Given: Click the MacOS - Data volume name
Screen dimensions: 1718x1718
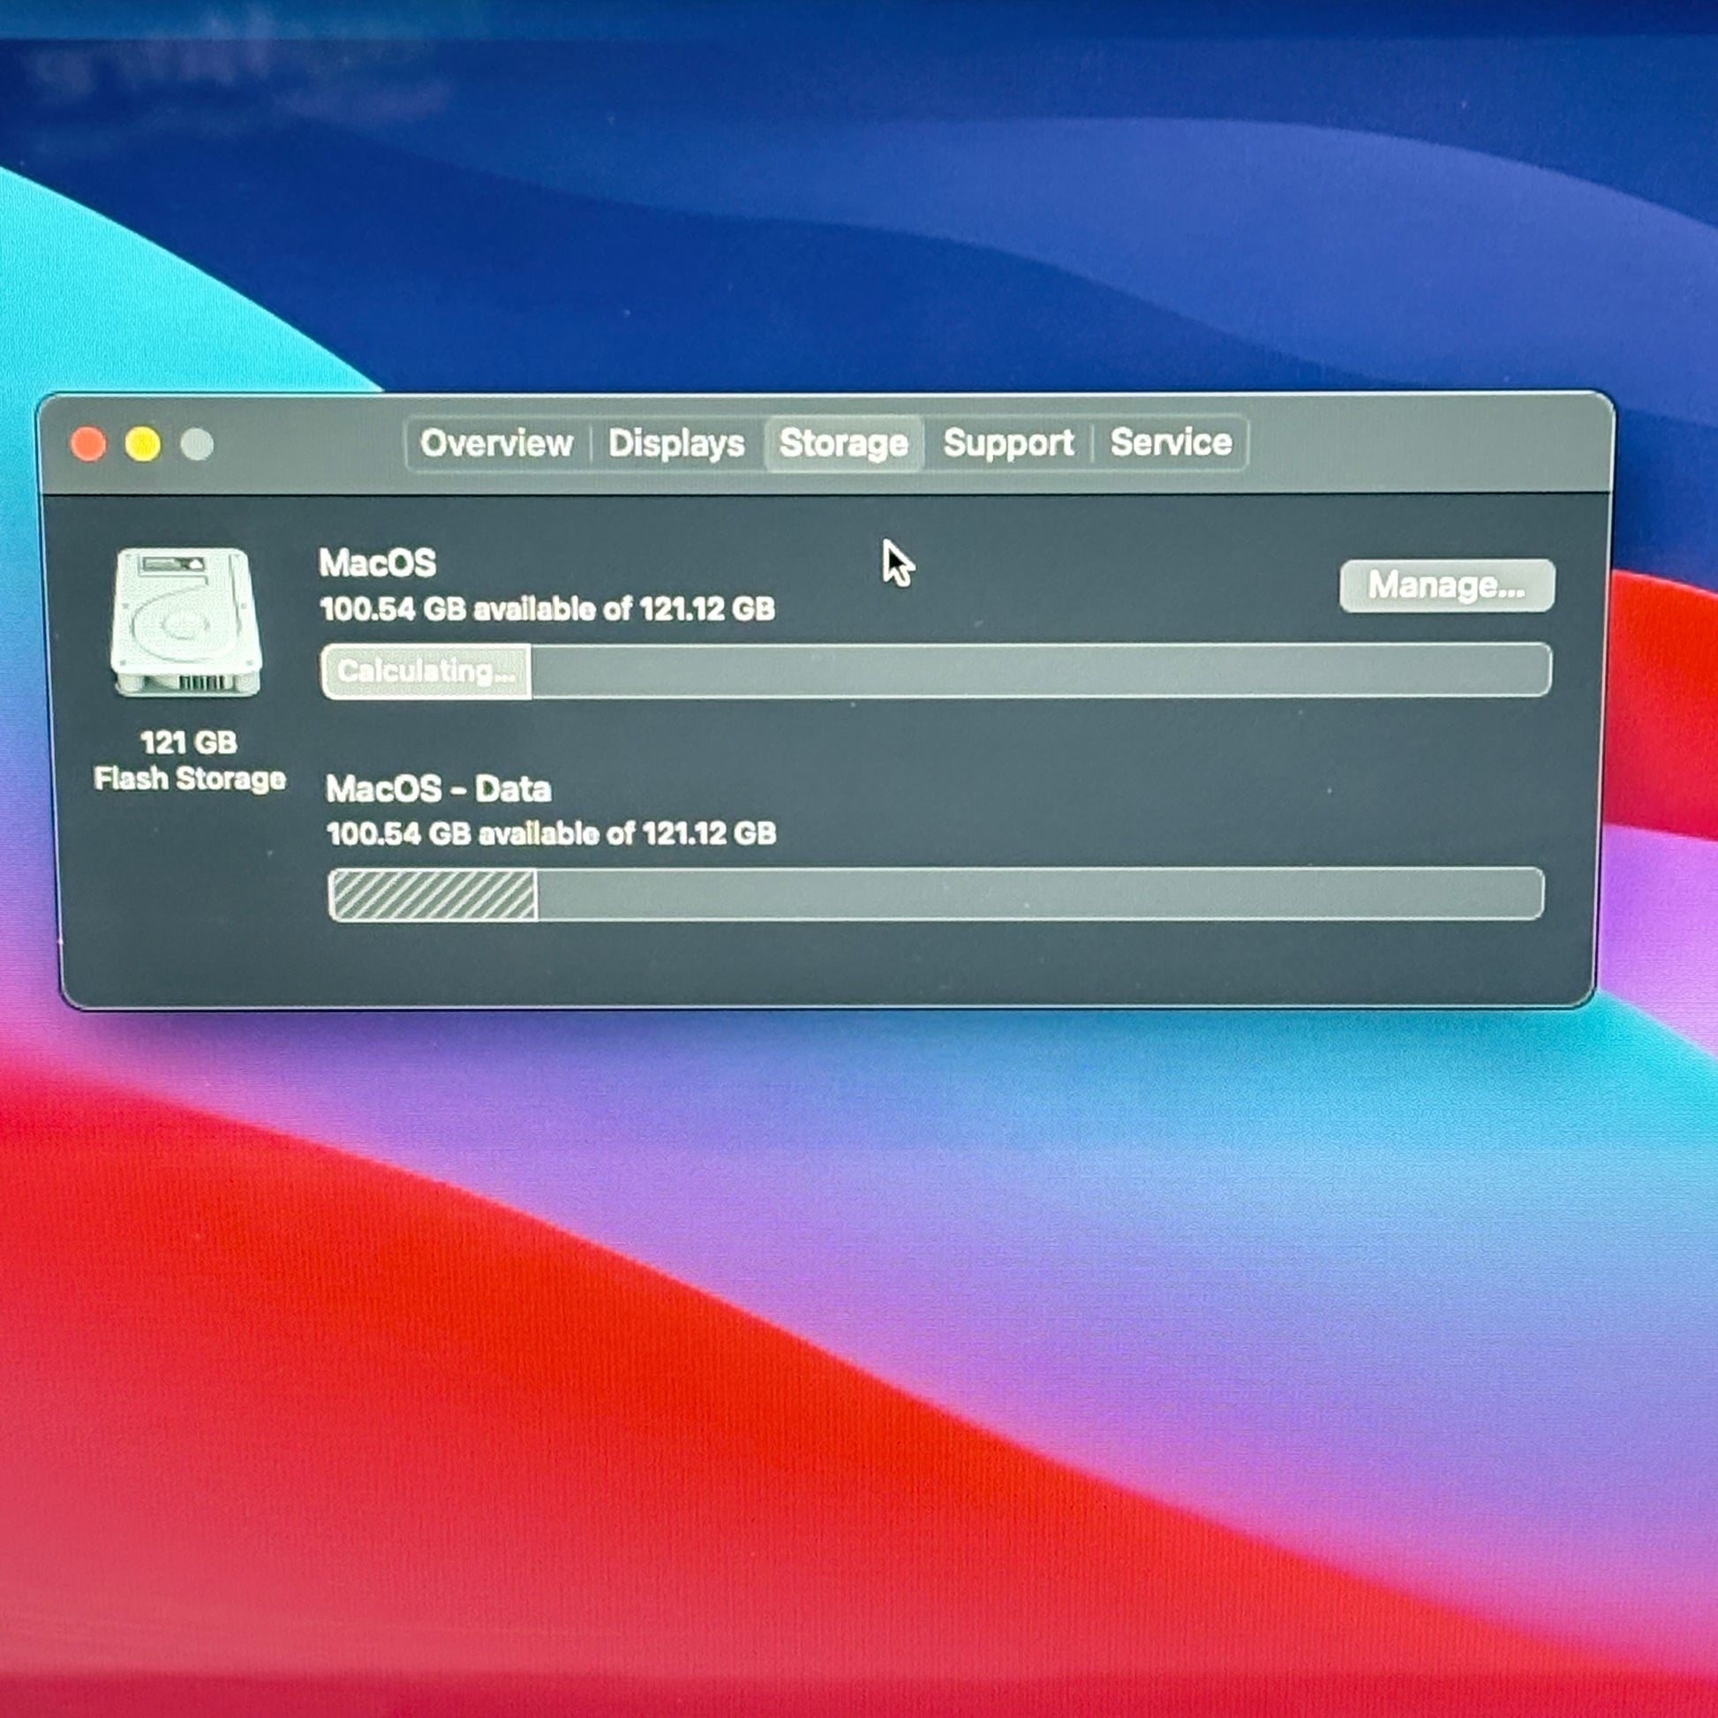Looking at the screenshot, I should (x=438, y=788).
